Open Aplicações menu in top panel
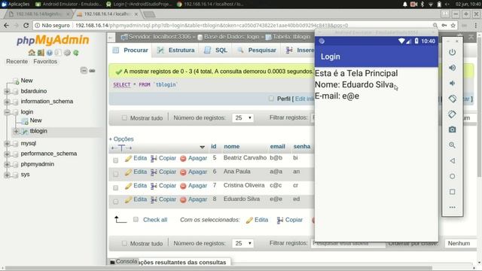 click(16, 4)
